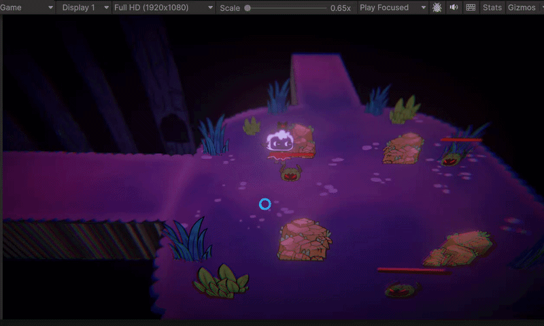This screenshot has width=544, height=326.
Task: Click the 0.65x scale value
Action: [x=341, y=8]
